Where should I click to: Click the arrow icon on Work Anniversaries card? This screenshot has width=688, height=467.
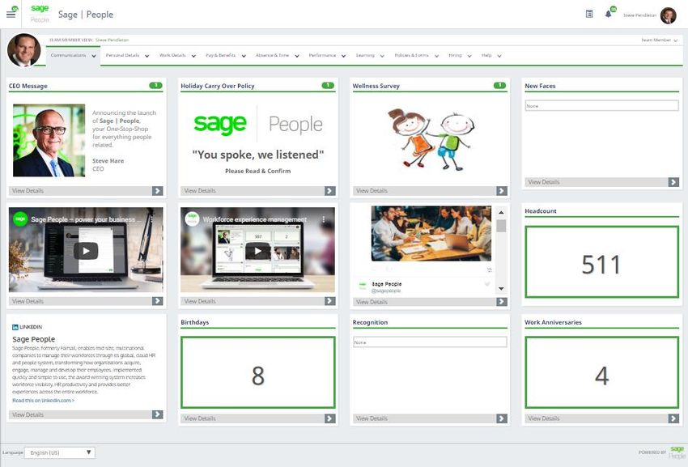pos(673,418)
